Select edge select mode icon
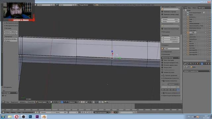 coord(82,102)
